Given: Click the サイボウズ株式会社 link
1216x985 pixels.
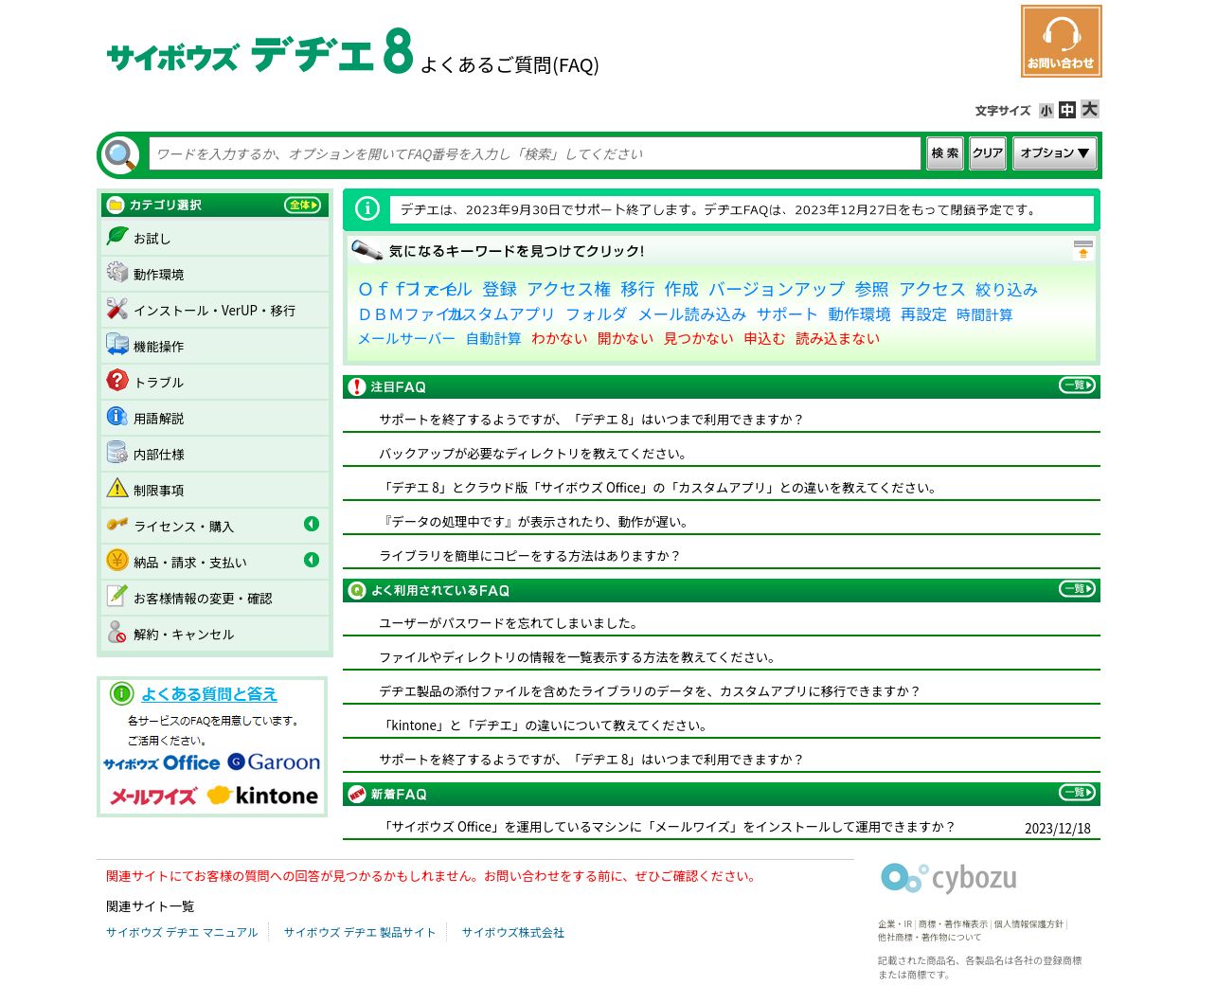Looking at the screenshot, I should [513, 933].
